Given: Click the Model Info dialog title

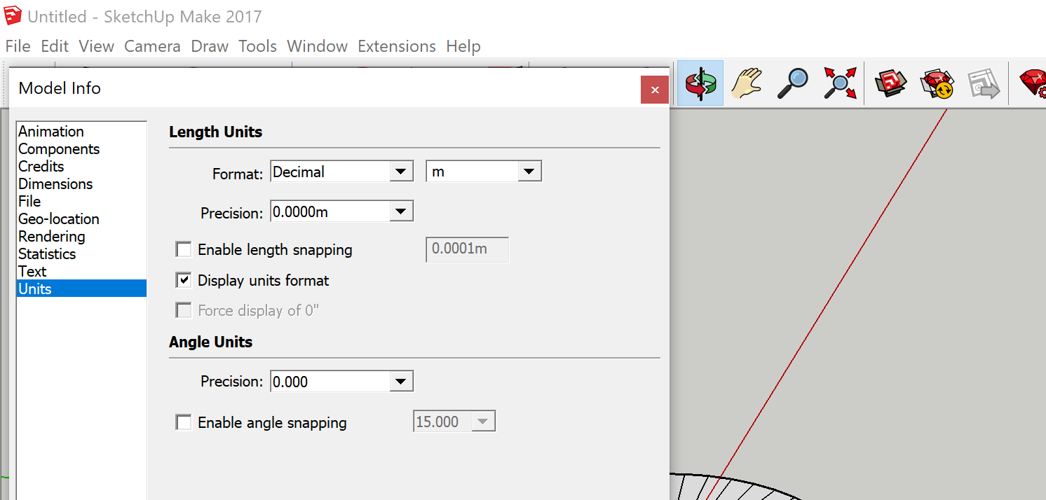Looking at the screenshot, I should coord(60,88).
